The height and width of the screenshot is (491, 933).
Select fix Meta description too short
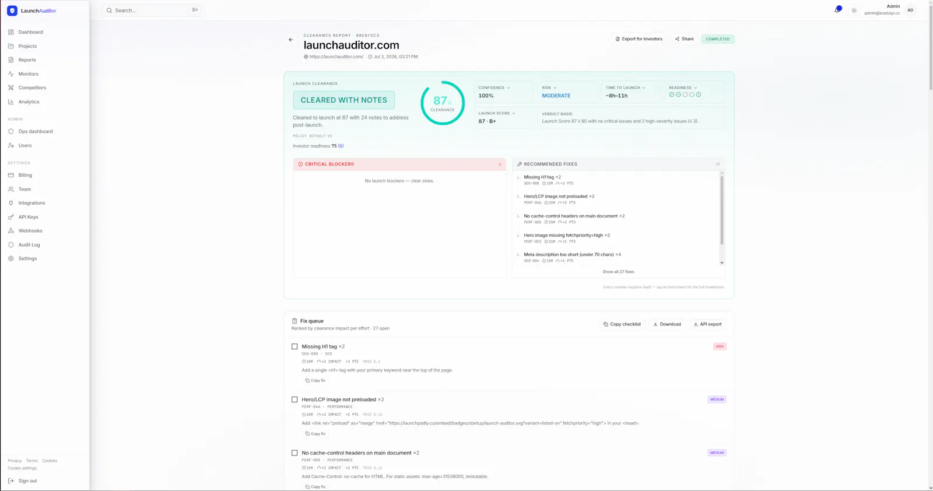[x=616, y=257]
